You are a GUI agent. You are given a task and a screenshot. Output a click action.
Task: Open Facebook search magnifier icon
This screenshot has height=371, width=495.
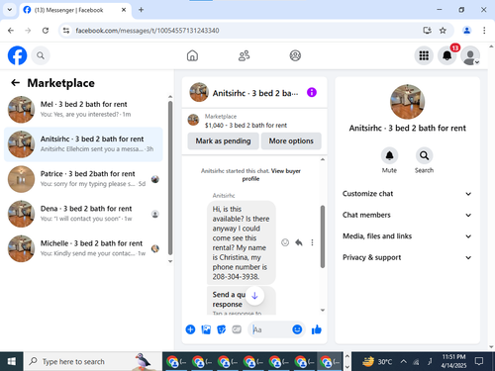(x=41, y=55)
